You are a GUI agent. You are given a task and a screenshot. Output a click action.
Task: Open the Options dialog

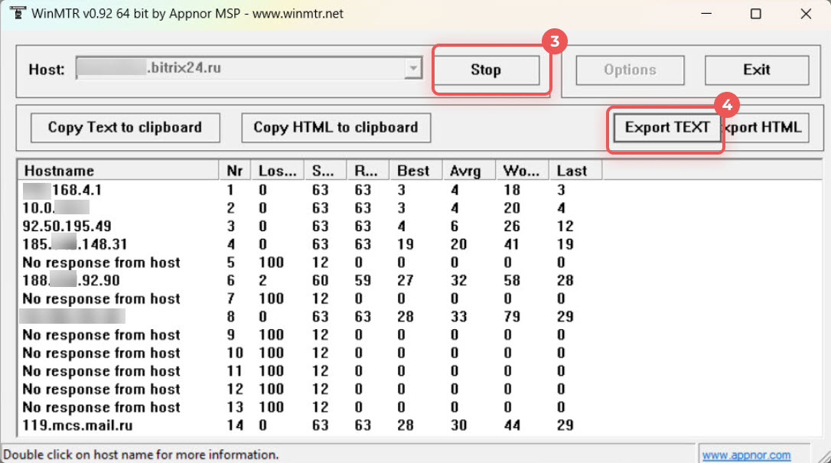click(x=630, y=70)
